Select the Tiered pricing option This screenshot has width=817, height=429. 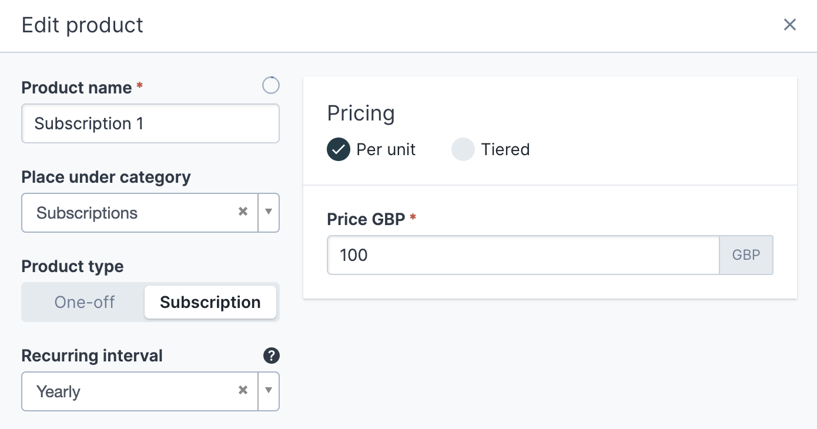tap(491, 149)
